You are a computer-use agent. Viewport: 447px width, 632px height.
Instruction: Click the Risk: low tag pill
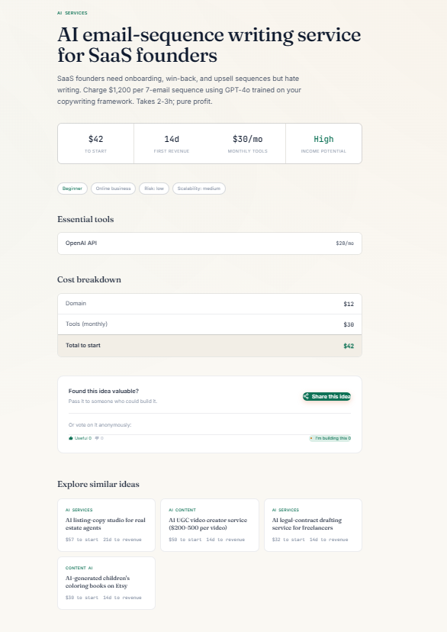click(x=154, y=189)
